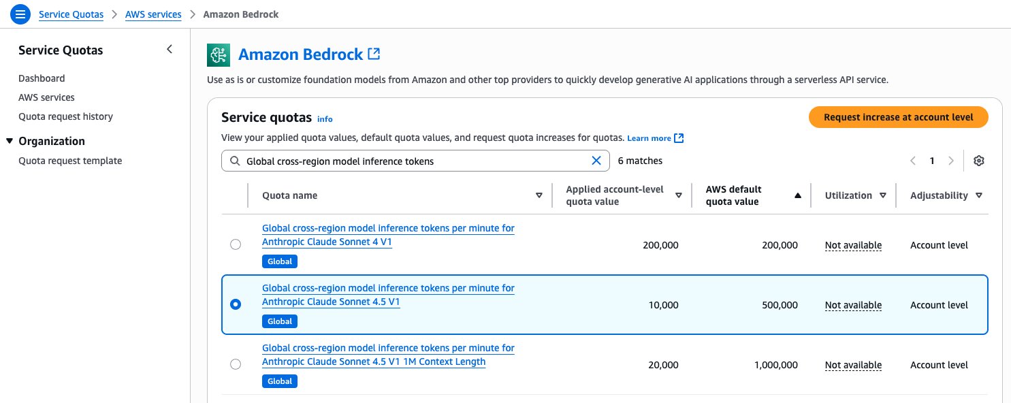Collapse the Service Quotas sidebar panel
Screen dimensions: 1011x403
170,49
